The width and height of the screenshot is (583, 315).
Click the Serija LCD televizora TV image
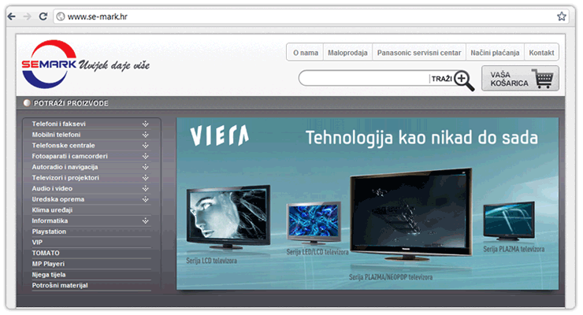[x=228, y=217]
